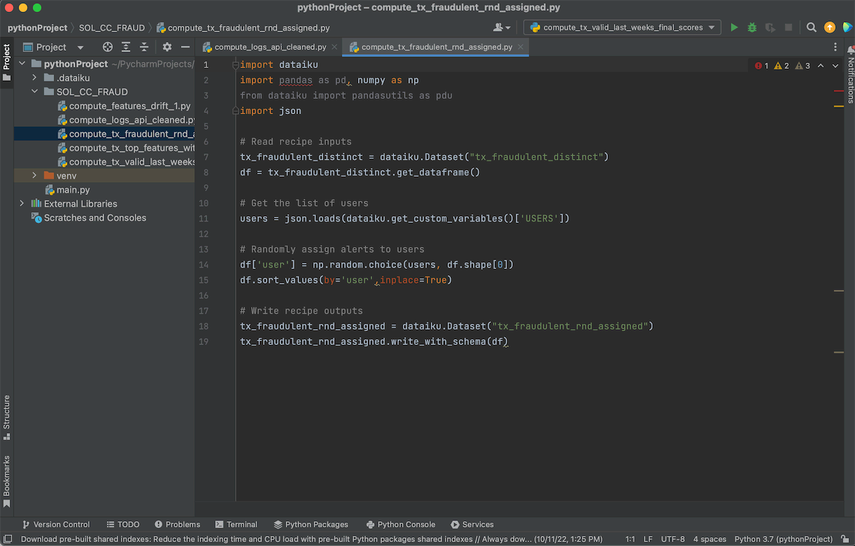This screenshot has width=855, height=546.
Task: Click the weak warnings count indicator
Action: (x=803, y=65)
